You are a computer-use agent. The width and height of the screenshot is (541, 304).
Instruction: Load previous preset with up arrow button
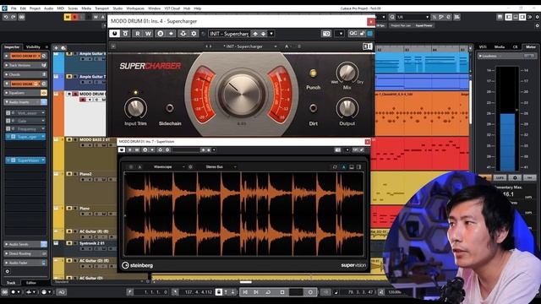(x=255, y=34)
